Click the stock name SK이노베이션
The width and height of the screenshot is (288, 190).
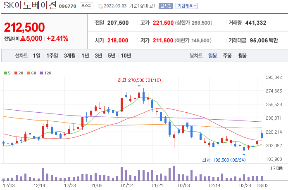(30, 5)
